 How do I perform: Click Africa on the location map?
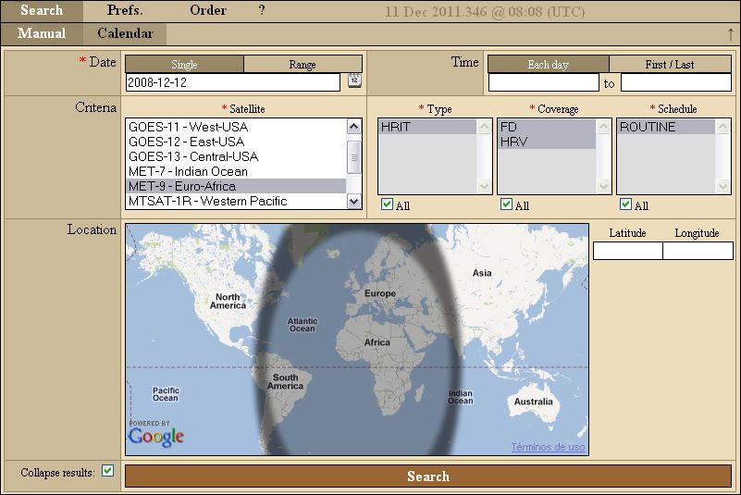[x=377, y=342]
